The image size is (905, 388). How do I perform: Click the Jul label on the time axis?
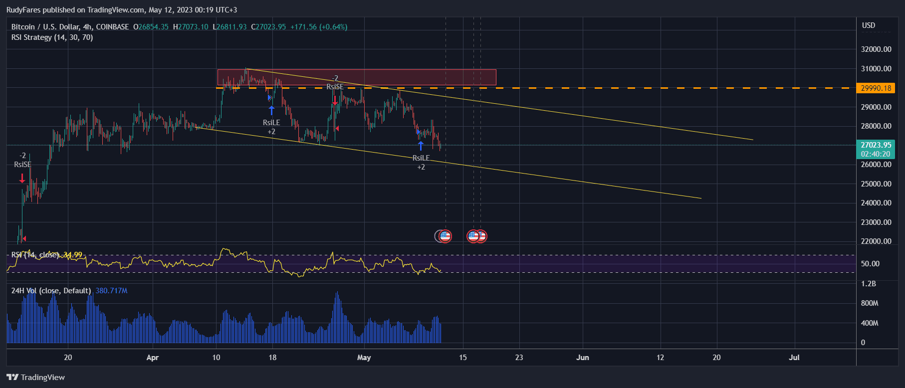click(794, 358)
